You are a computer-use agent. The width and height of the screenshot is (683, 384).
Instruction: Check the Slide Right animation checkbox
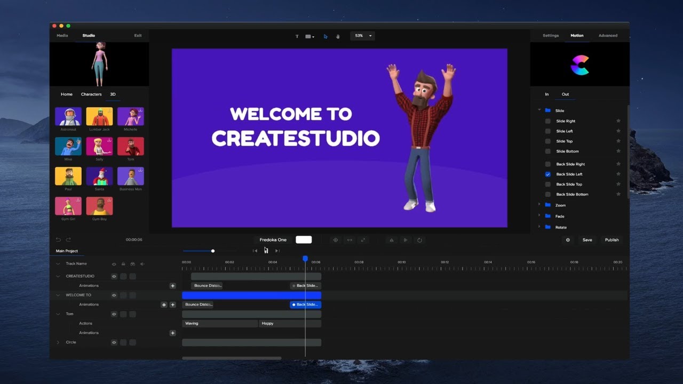(547, 121)
